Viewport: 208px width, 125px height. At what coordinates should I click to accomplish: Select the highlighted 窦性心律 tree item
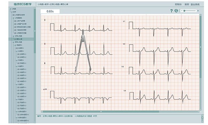[x=21, y=39]
